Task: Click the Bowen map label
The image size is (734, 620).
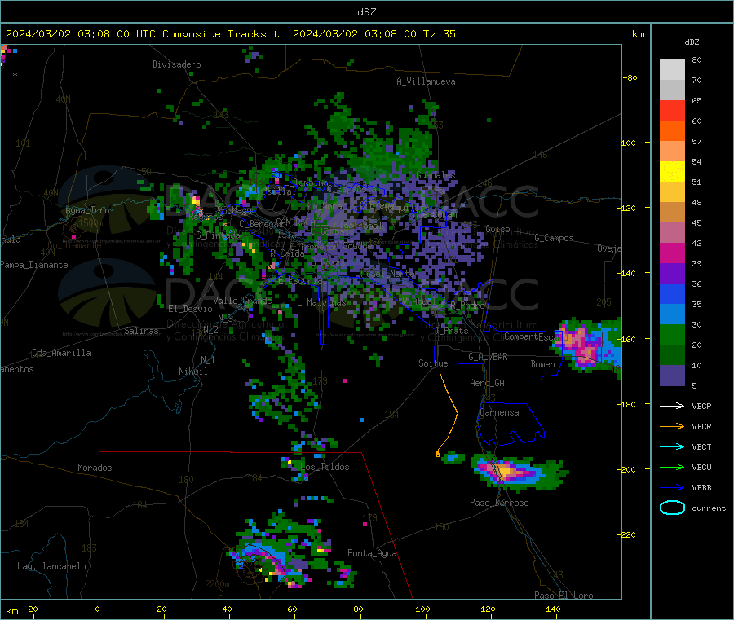Action: pos(542,364)
